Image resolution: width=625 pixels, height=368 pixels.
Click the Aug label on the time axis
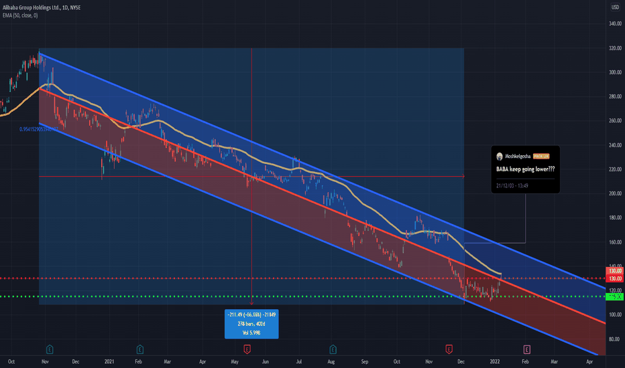point(331,361)
